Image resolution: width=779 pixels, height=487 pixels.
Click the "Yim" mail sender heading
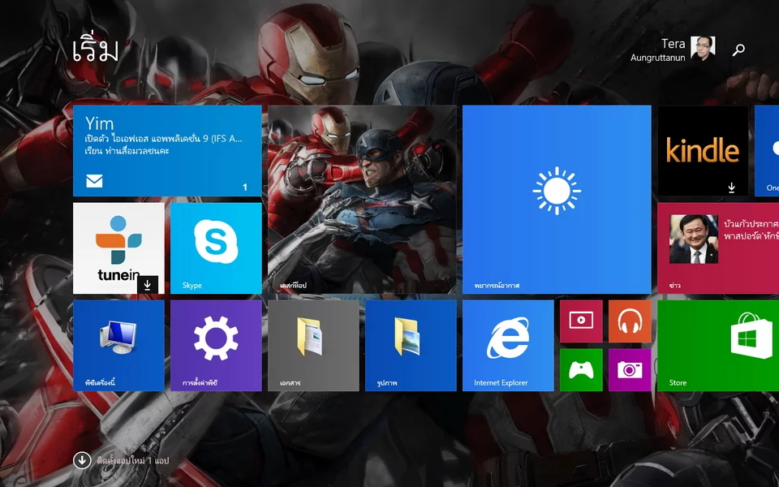(x=99, y=123)
